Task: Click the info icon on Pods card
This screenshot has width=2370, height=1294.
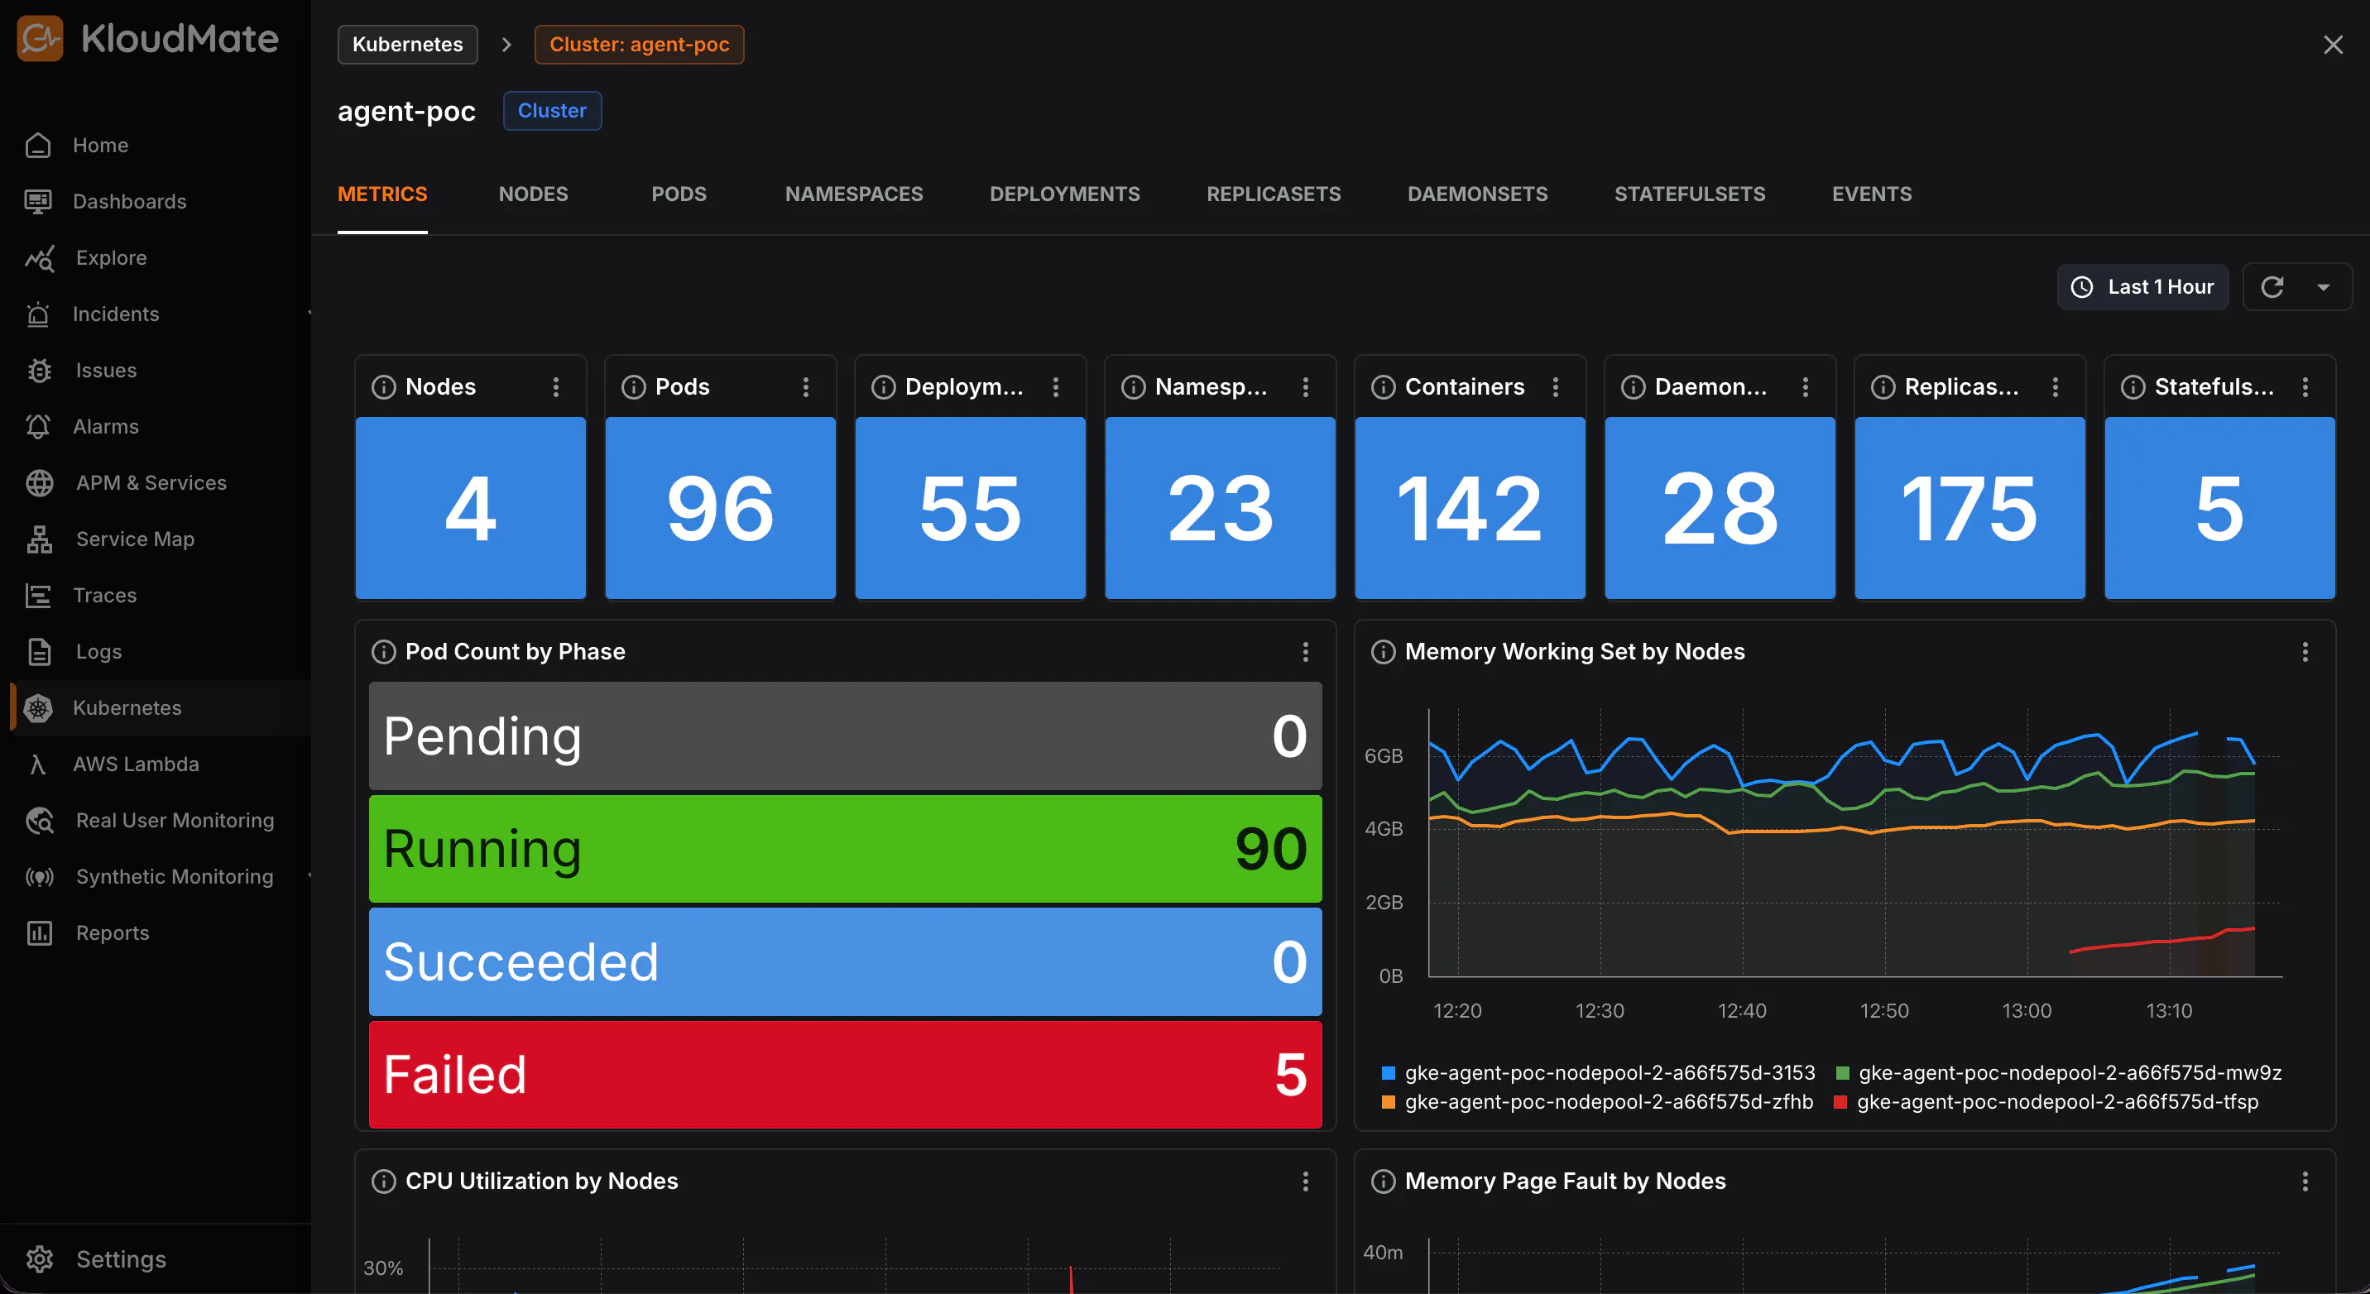Action: (633, 387)
